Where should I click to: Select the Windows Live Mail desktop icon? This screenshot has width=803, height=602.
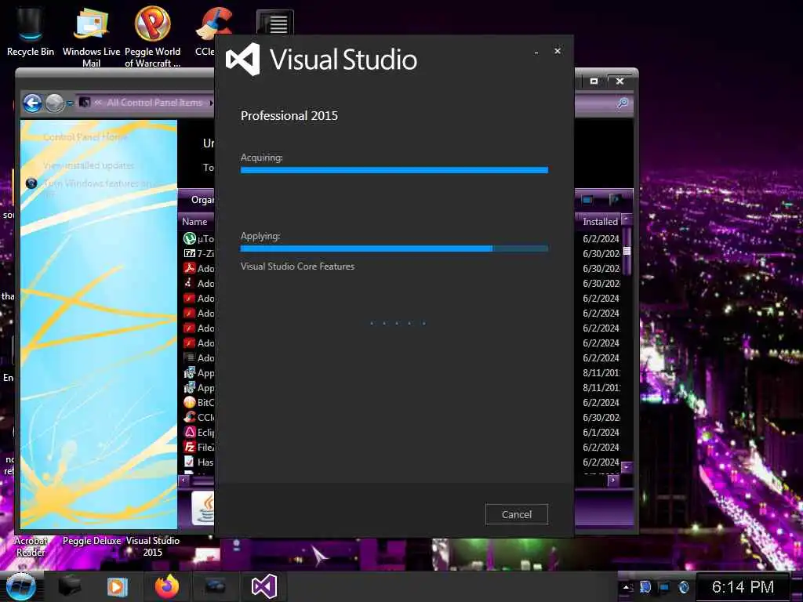[91, 38]
